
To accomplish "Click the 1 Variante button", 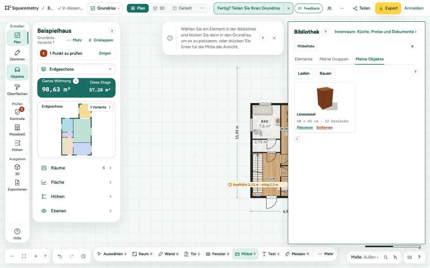I will click(x=100, y=107).
